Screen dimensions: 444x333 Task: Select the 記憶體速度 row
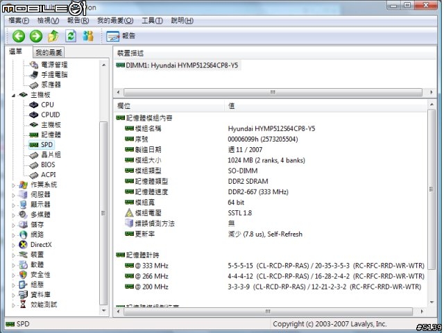click(271, 192)
